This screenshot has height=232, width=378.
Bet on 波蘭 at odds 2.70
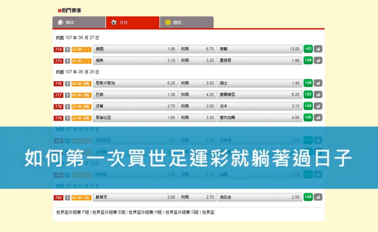coord(135,106)
